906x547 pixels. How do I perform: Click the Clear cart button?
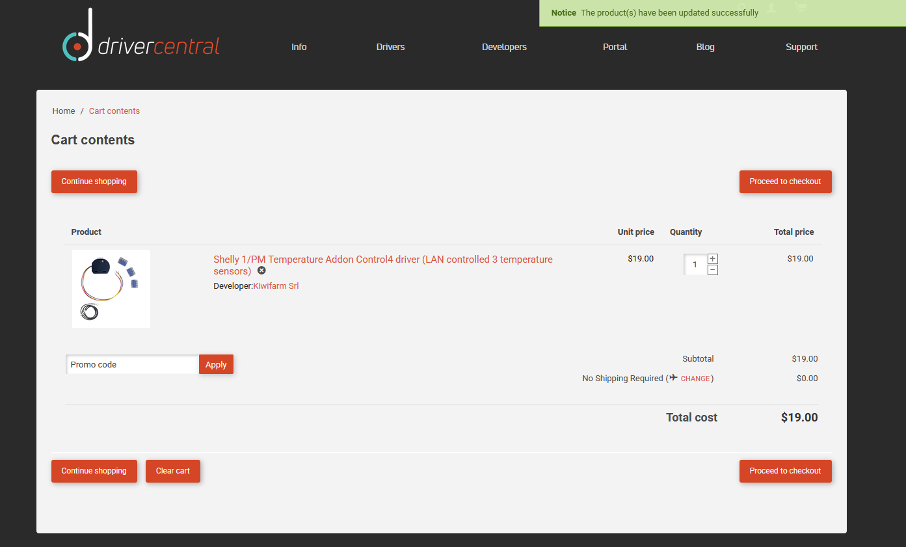173,471
